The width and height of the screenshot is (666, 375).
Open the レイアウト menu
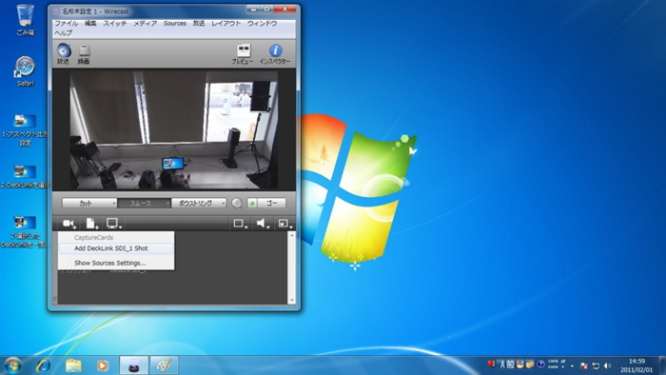[x=226, y=24]
